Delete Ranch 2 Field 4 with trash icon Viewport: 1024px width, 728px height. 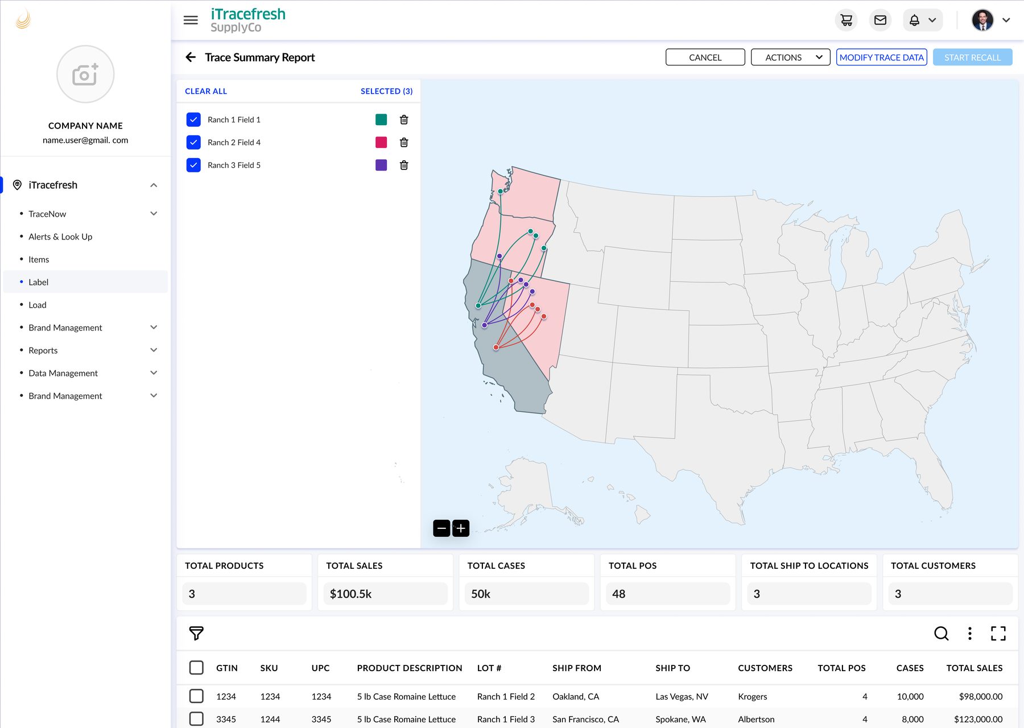pos(404,142)
